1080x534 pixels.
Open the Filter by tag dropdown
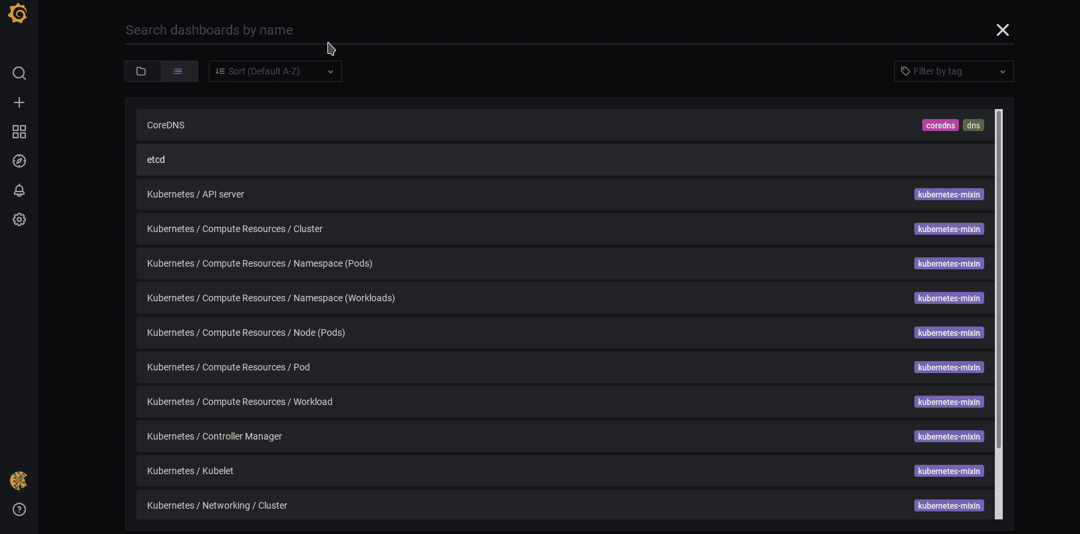[954, 71]
